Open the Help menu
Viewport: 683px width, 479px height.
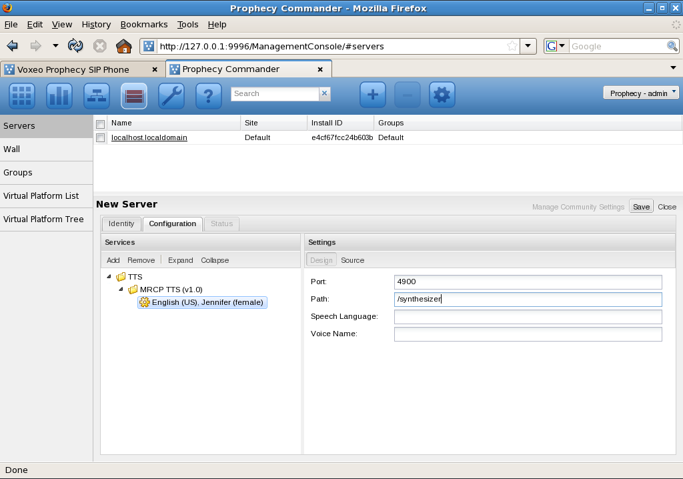pos(217,25)
